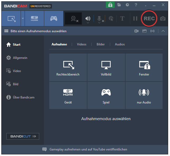Choose Fenster recording mode tile
170x156 pixels.
pyautogui.click(x=144, y=68)
